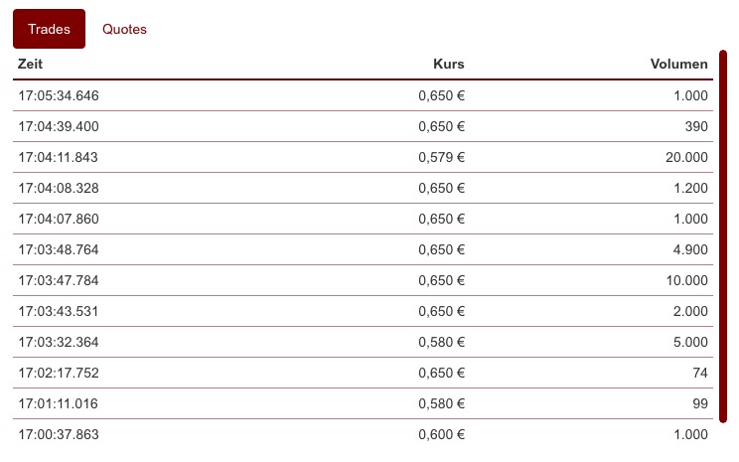Click the volume value 74

pyautogui.click(x=700, y=373)
